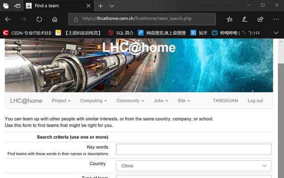Show tabs you've set aside icon
Screen dimensions: 284x178
pyautogui.click(x=6, y=6)
